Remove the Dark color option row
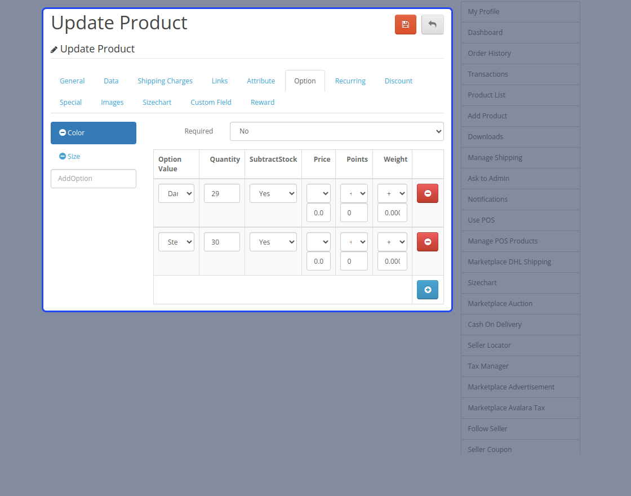 coord(428,193)
